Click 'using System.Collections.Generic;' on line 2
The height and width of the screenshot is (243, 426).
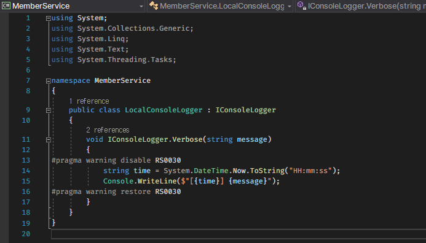[x=122, y=28]
